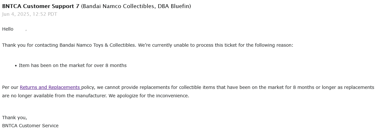Click the over 8 months phrase in bullet
This screenshot has height=134, width=382.
pos(110,65)
